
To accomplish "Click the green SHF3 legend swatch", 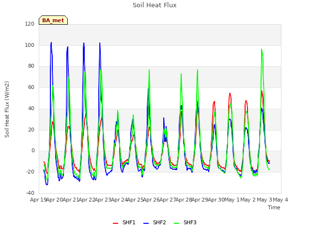I will pyautogui.click(x=176, y=223).
